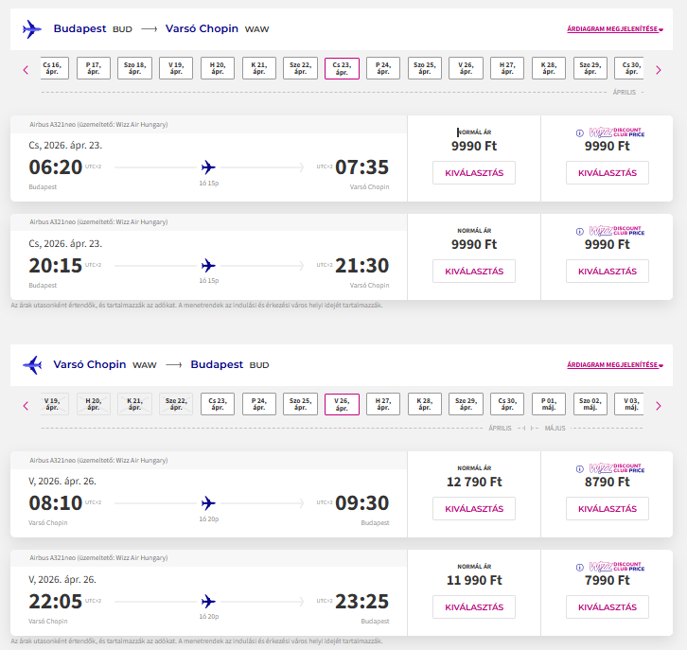Choose 12 790 Ft normal price KIVÁLASZTÁS button
Image resolution: width=687 pixels, height=650 pixels.
(473, 509)
